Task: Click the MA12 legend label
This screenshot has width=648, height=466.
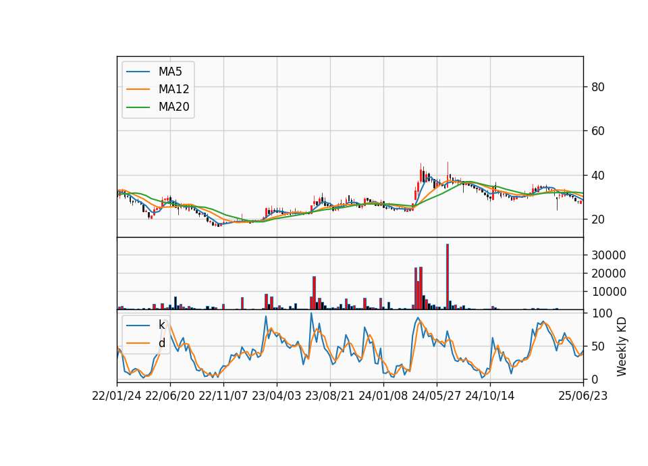Action: pos(173,89)
